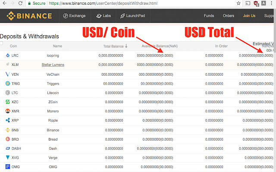Select the 'Binance' name cell

53,130
